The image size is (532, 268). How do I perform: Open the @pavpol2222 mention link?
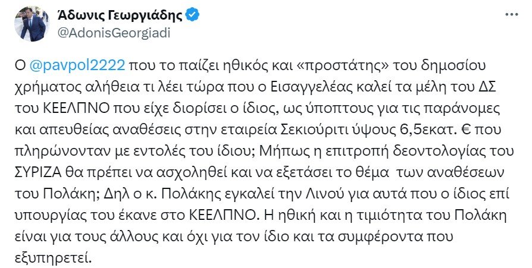point(78,65)
